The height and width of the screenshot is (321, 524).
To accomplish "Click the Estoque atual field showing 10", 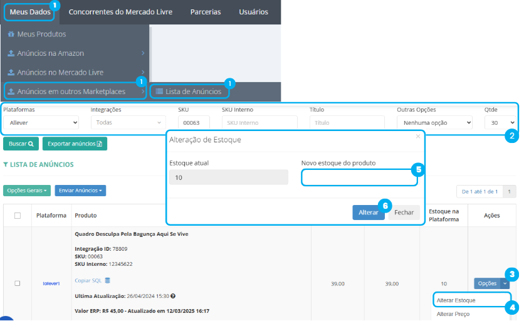I will (x=229, y=177).
